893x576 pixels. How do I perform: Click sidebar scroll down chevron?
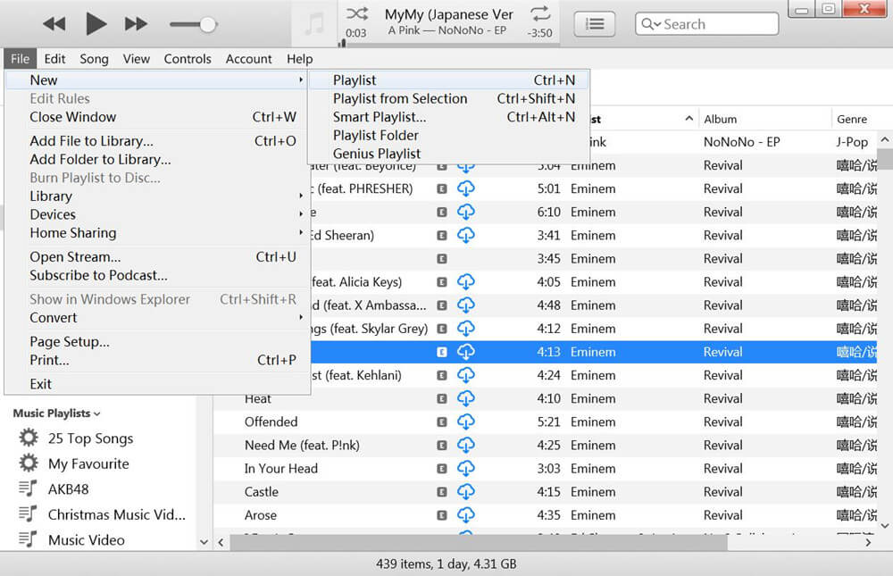204,542
